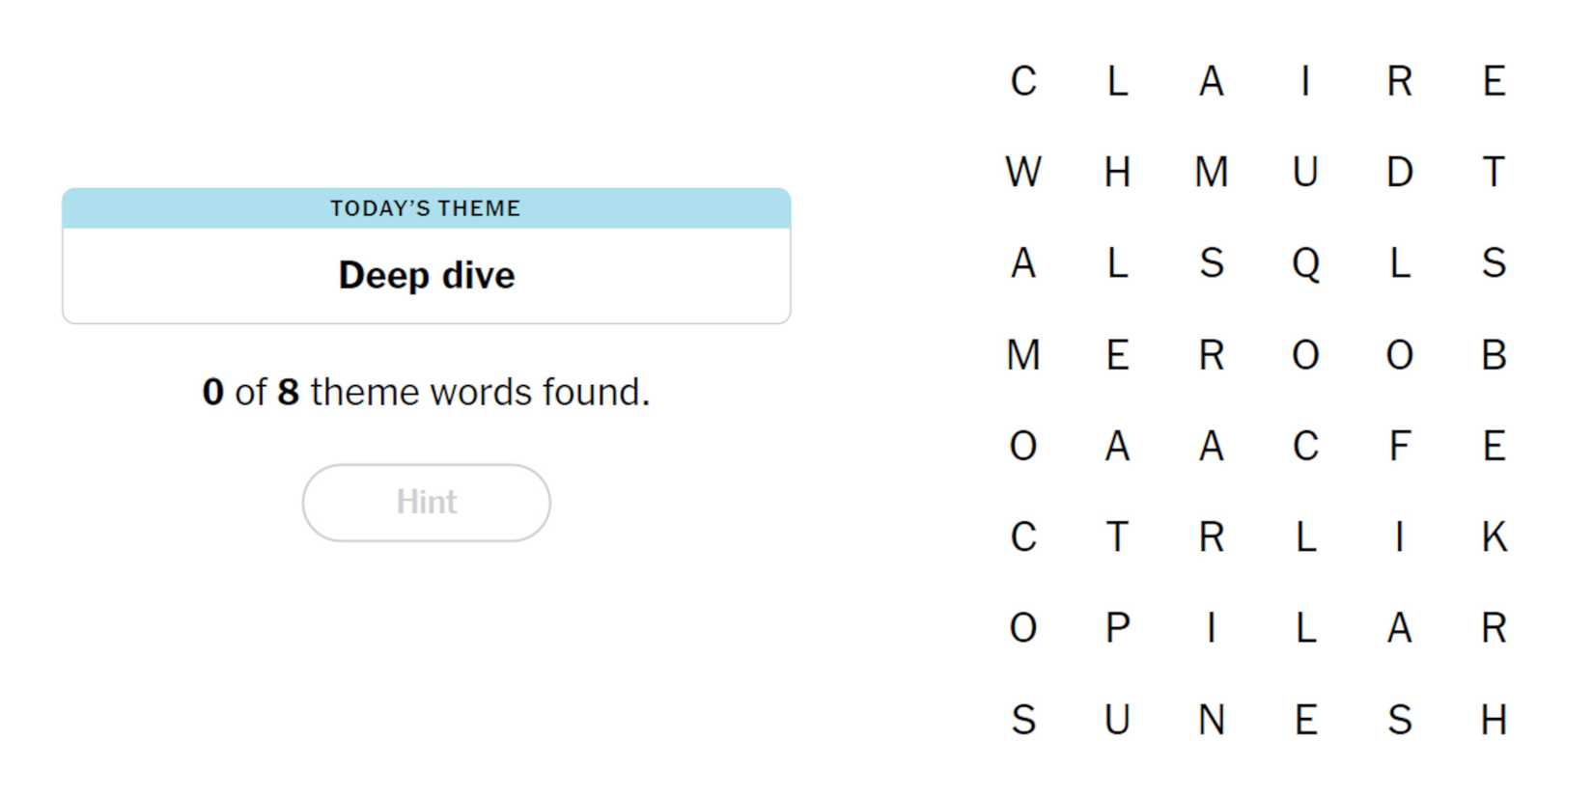This screenshot has height=796, width=1593.
Task: Tap the H between W and M
Action: coord(1117,173)
